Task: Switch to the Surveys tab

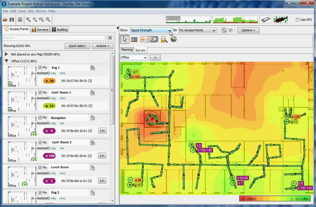Action: pos(40,30)
